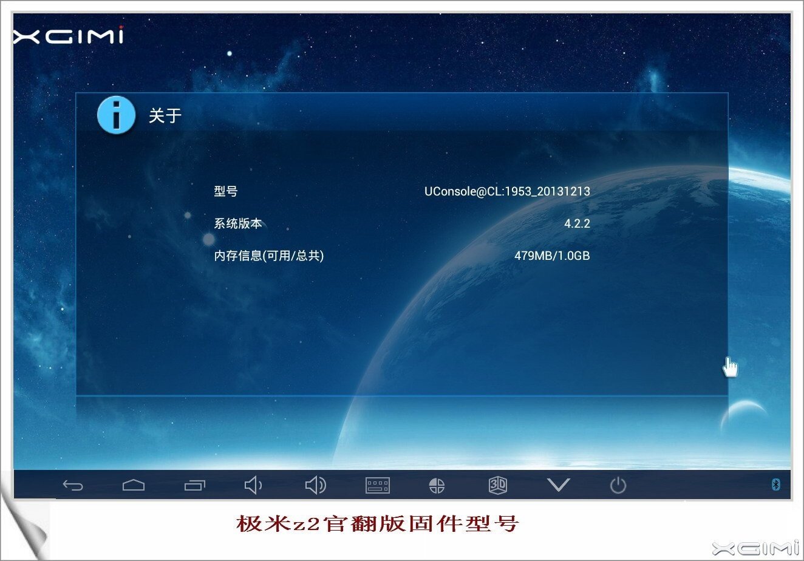Select the 内存信息(可用/总共) memory row
The height and width of the screenshot is (561, 804).
coord(268,256)
